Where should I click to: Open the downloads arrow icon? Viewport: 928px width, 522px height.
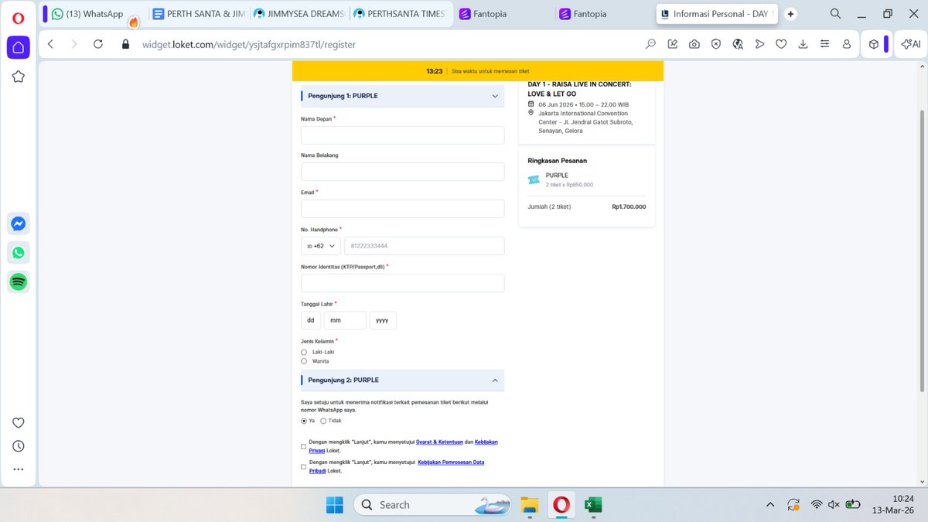(x=803, y=44)
